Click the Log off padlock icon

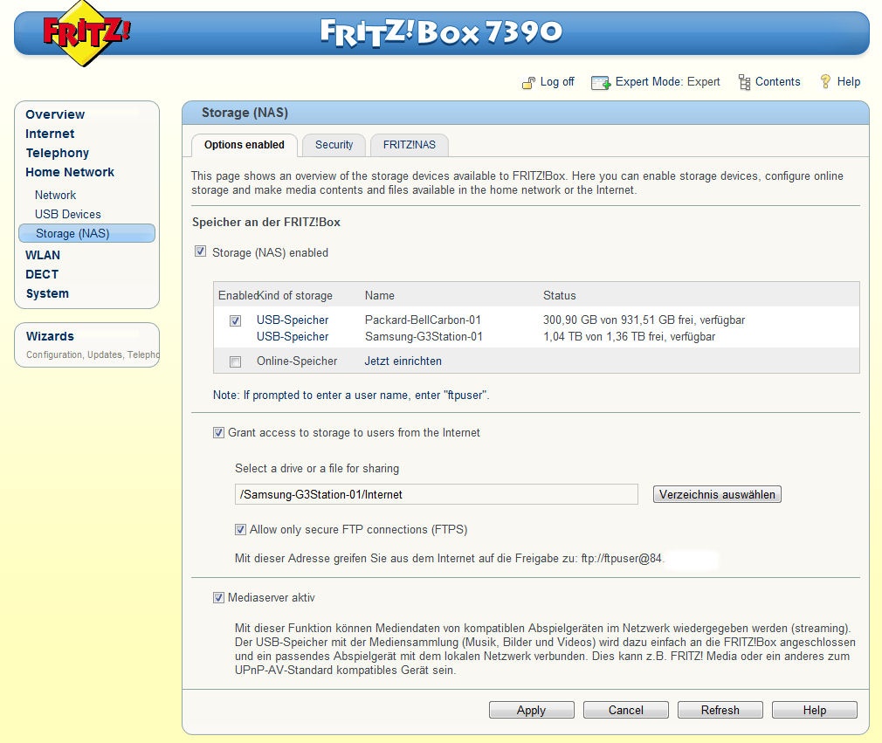[x=528, y=83]
